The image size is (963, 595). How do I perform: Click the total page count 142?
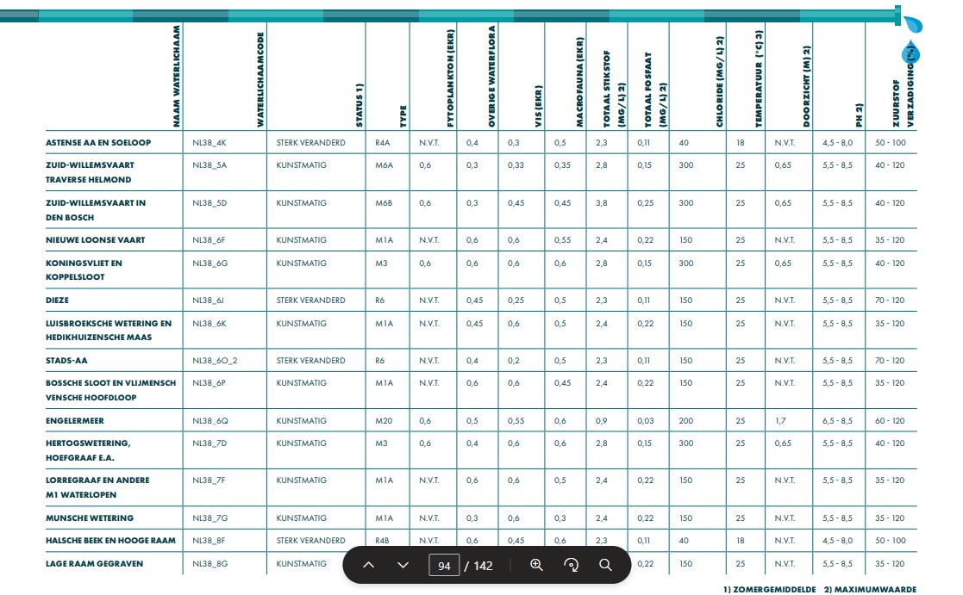(x=484, y=566)
